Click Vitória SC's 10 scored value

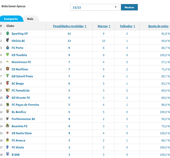103,41
